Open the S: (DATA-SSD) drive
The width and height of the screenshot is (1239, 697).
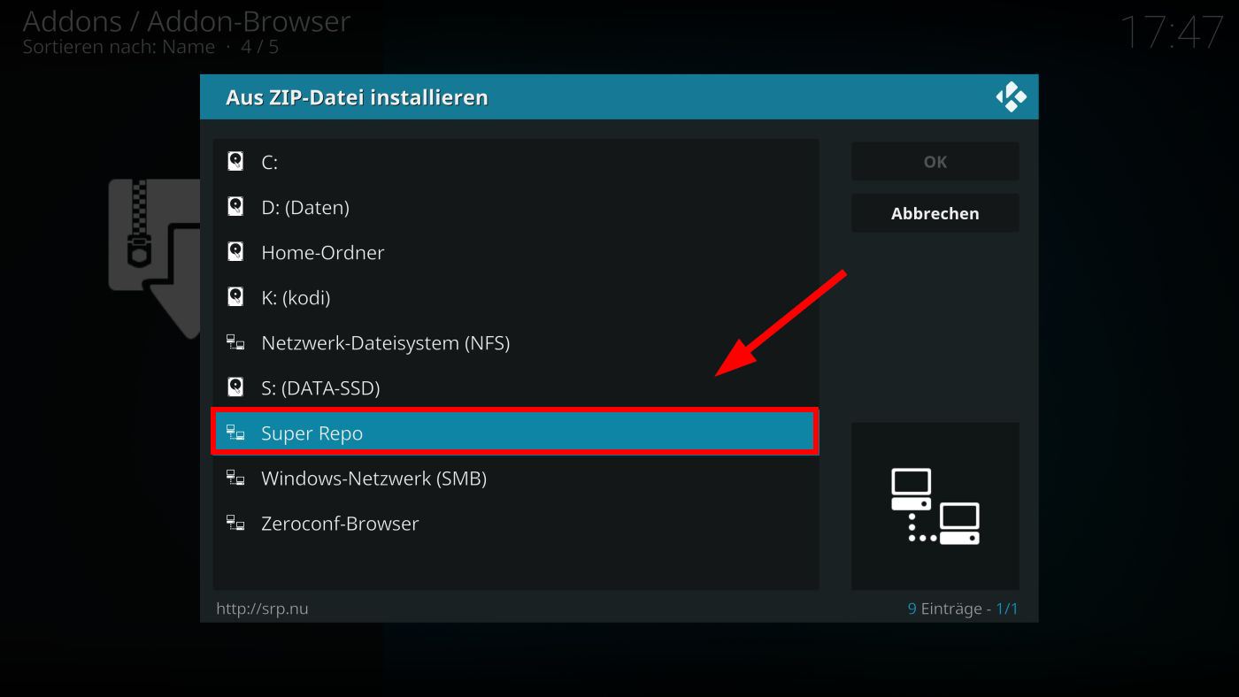coord(516,387)
